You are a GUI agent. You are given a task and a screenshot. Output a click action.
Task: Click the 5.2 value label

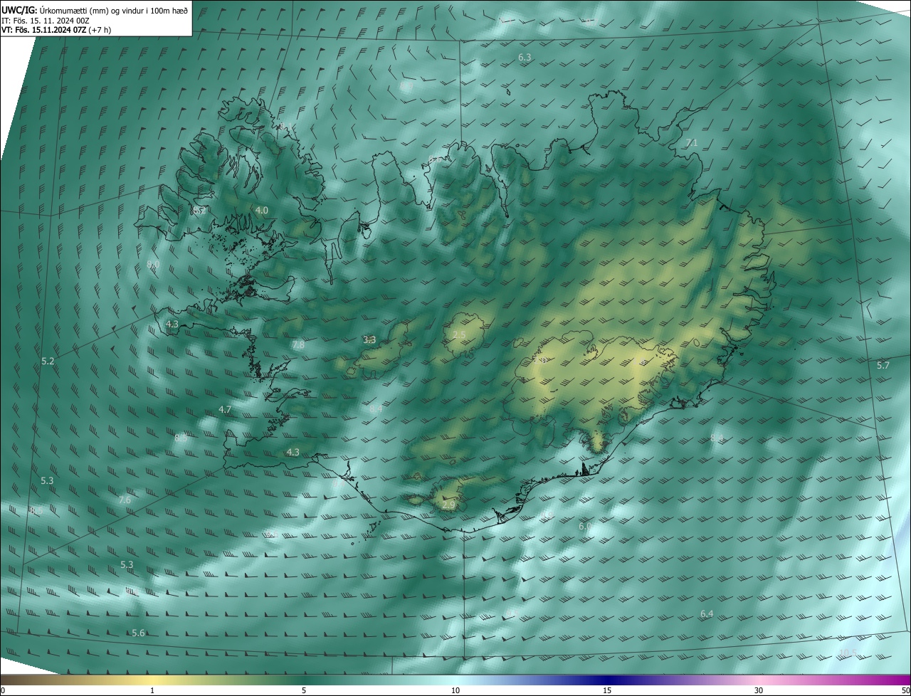[x=48, y=361]
